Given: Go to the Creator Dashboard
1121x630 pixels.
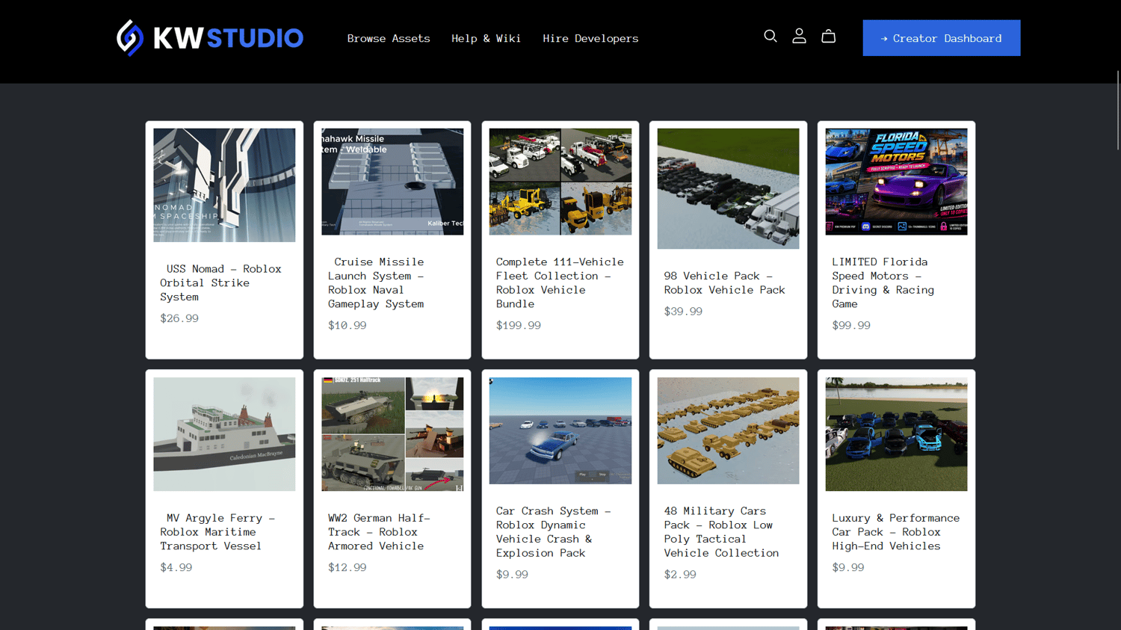Looking at the screenshot, I should coord(941,38).
